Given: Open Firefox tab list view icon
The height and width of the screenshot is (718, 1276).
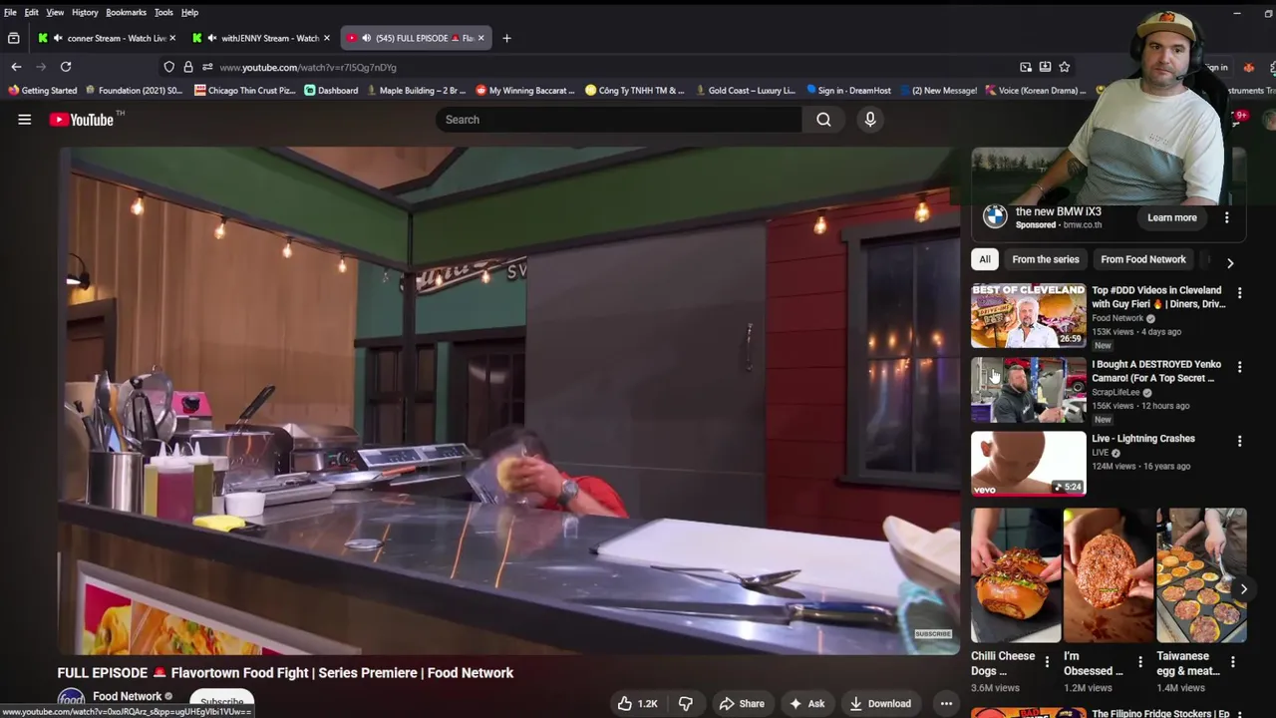Looking at the screenshot, I should pyautogui.click(x=13, y=38).
